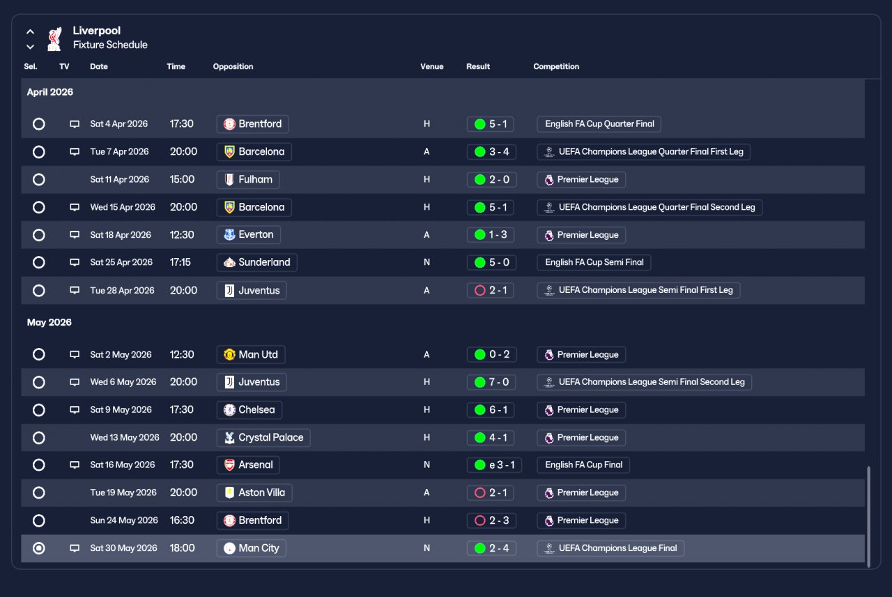Click the TV icon for the Man City match
Screen dimensions: 892x597
click(75, 548)
